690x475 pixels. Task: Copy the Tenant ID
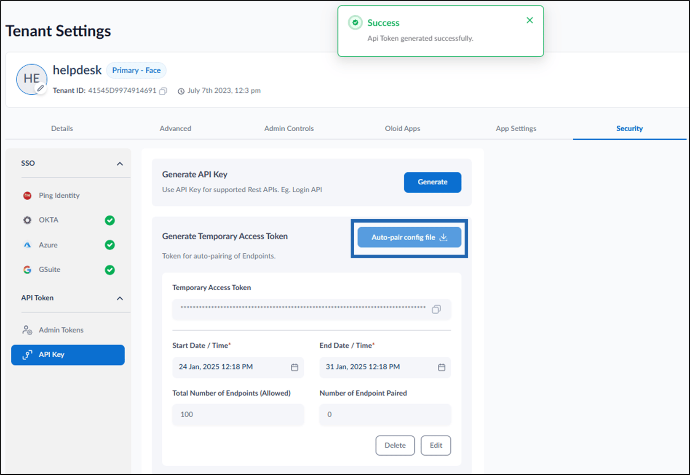[x=163, y=91]
